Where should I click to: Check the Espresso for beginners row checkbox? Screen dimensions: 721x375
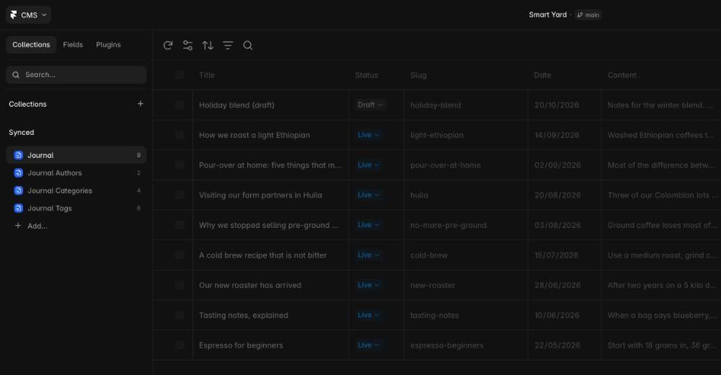(180, 345)
